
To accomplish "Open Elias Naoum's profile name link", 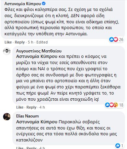I will pos(27,116).
